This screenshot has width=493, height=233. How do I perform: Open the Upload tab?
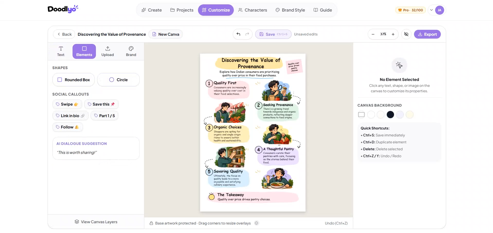click(x=107, y=51)
